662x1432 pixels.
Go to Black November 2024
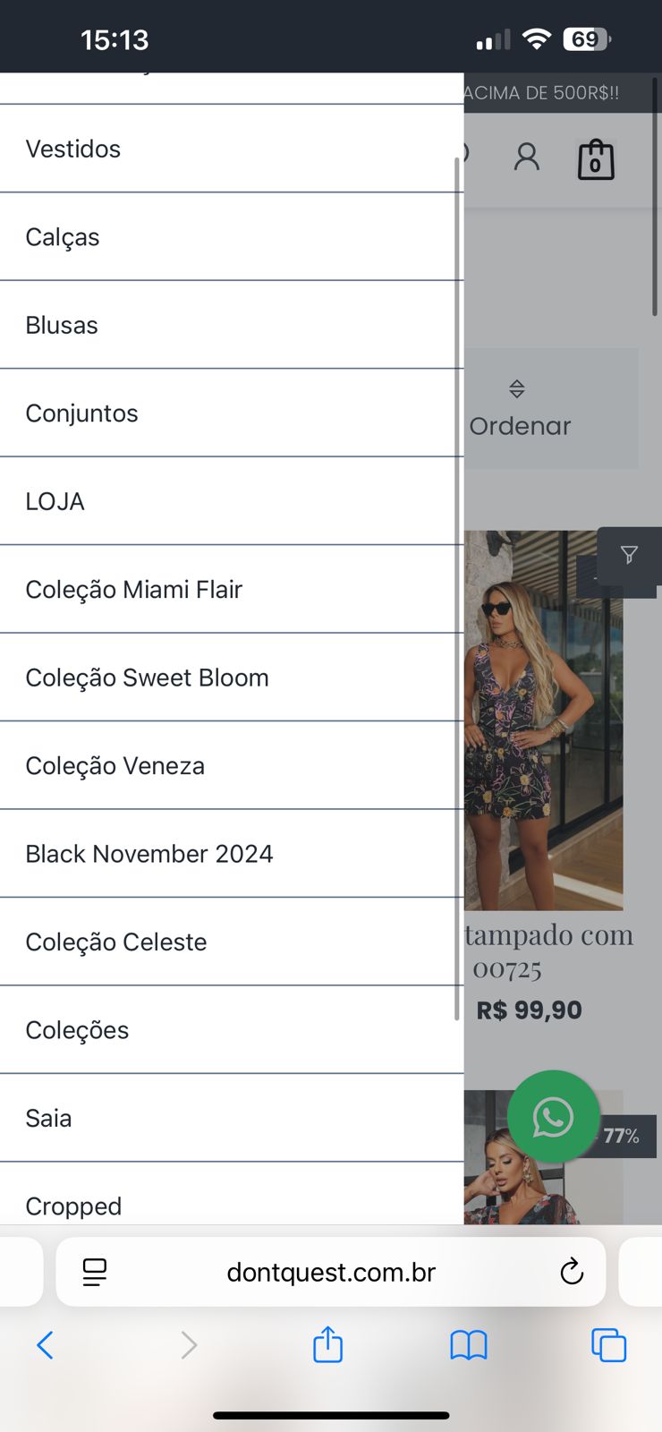(149, 854)
